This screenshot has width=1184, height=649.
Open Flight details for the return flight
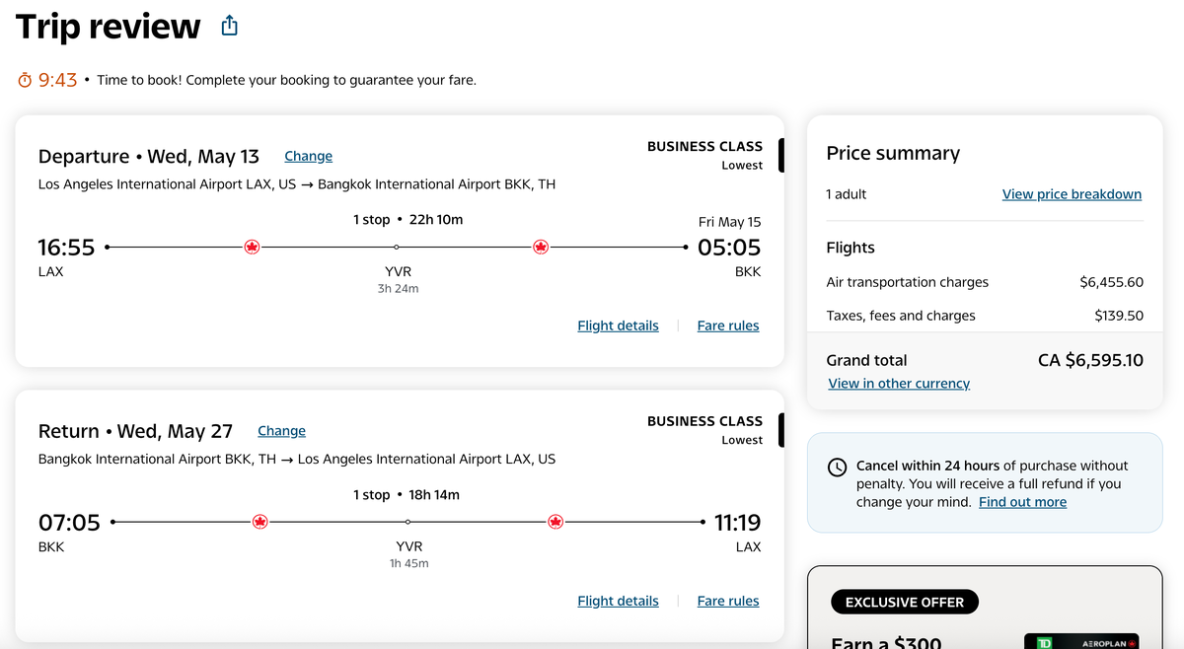pyautogui.click(x=618, y=601)
